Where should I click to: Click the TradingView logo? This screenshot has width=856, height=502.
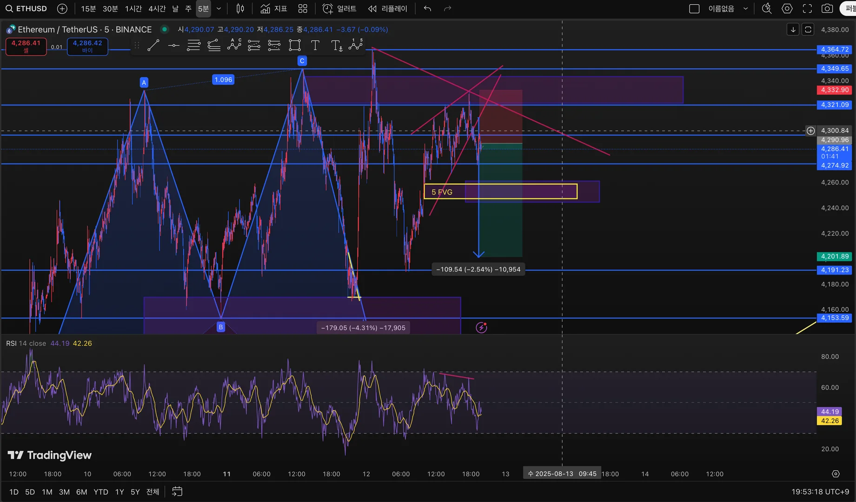coord(49,455)
